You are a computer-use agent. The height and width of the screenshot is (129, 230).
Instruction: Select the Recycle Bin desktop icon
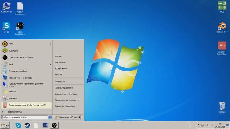click(222, 107)
